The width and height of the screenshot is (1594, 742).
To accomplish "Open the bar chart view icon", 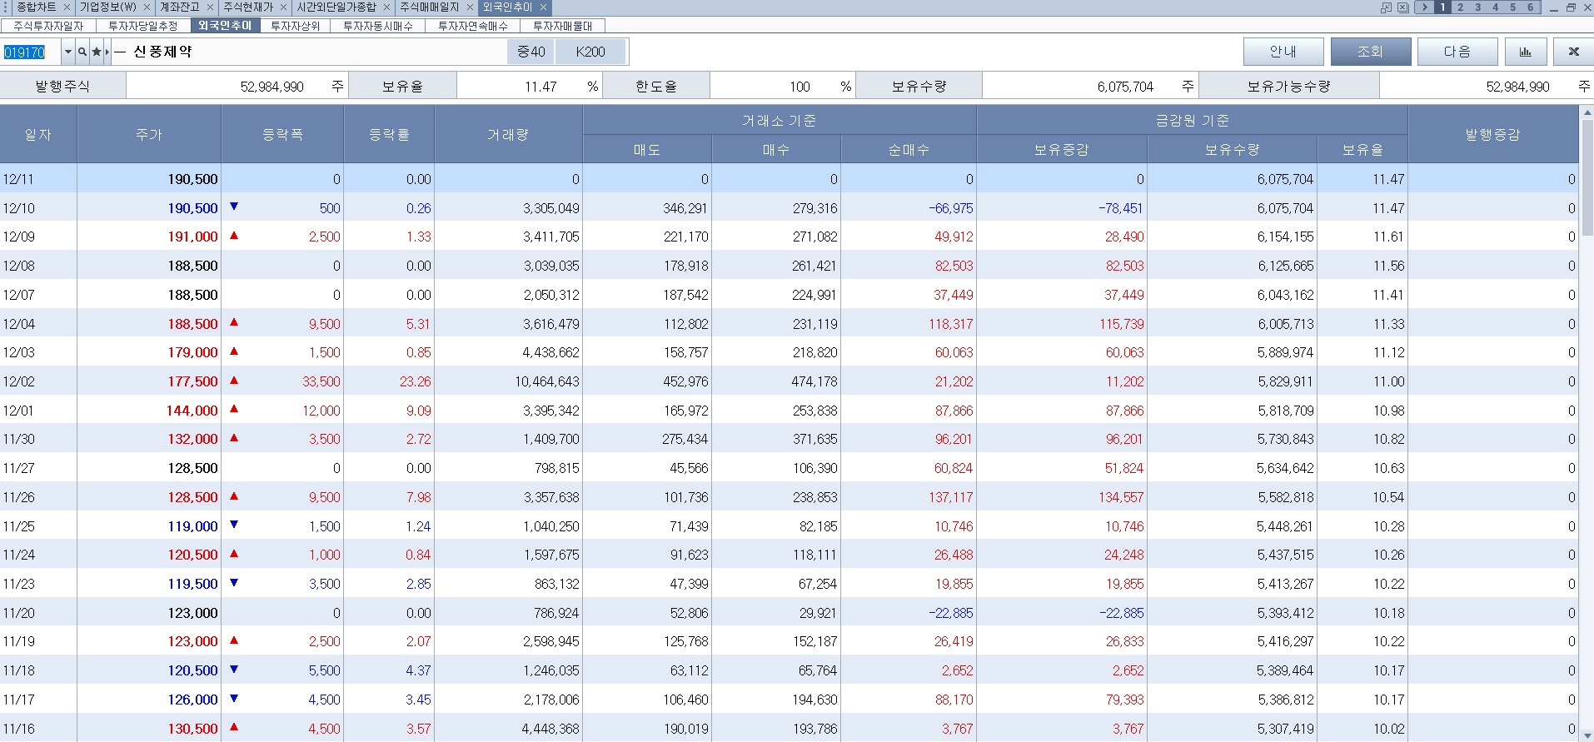I will 1526,52.
